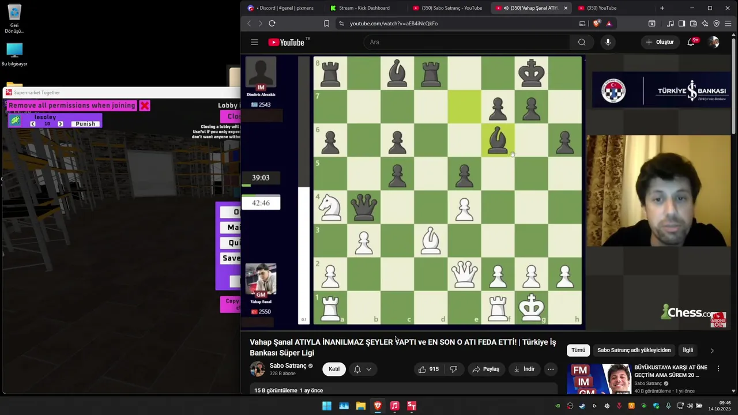Click the YouTube search field Ara
Viewport: 738px width, 415px height.
[467, 42]
